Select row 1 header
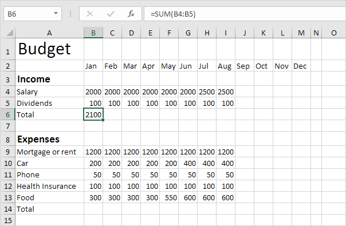This screenshot has width=346, height=226. click(x=7, y=49)
